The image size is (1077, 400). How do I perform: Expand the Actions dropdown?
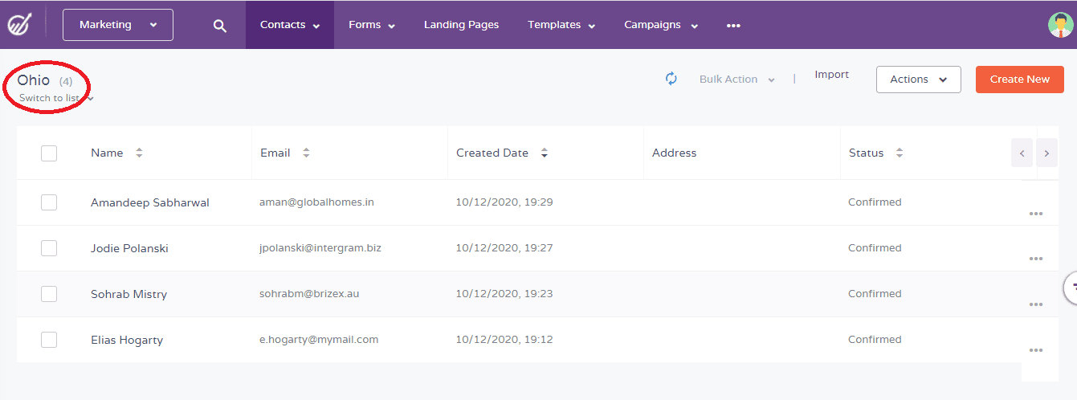click(918, 80)
